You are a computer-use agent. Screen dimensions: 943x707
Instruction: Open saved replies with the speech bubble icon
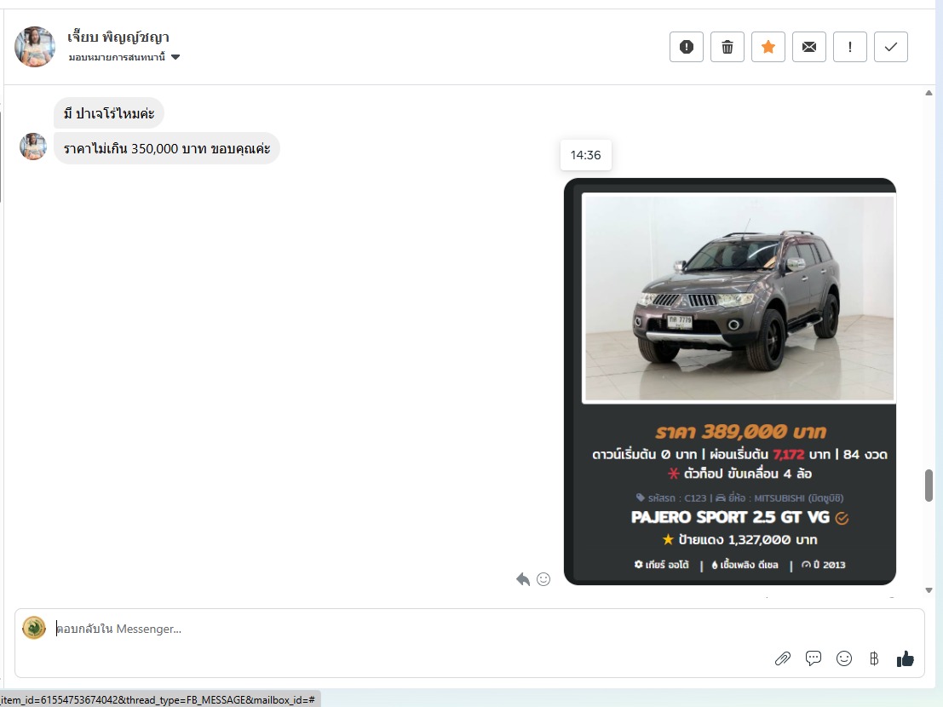(x=814, y=658)
